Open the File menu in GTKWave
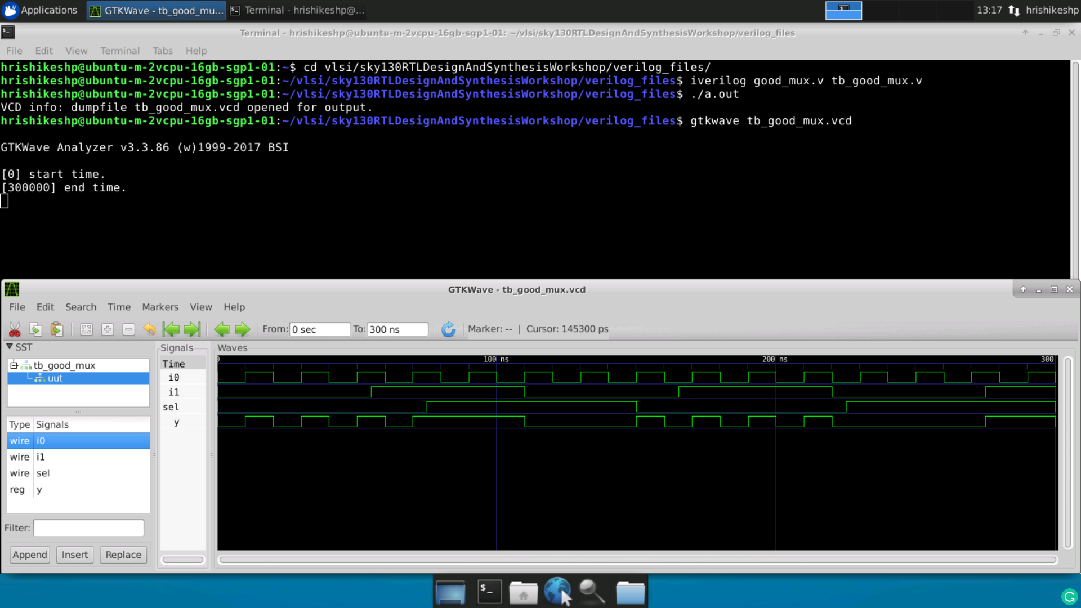The width and height of the screenshot is (1081, 608). (x=16, y=307)
